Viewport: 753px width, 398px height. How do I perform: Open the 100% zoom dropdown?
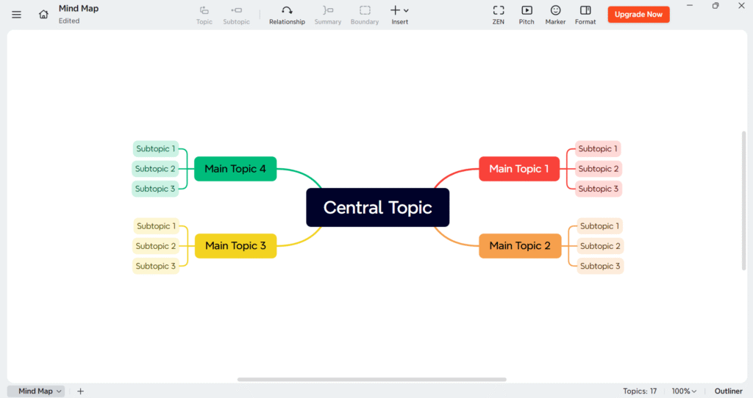pyautogui.click(x=684, y=391)
